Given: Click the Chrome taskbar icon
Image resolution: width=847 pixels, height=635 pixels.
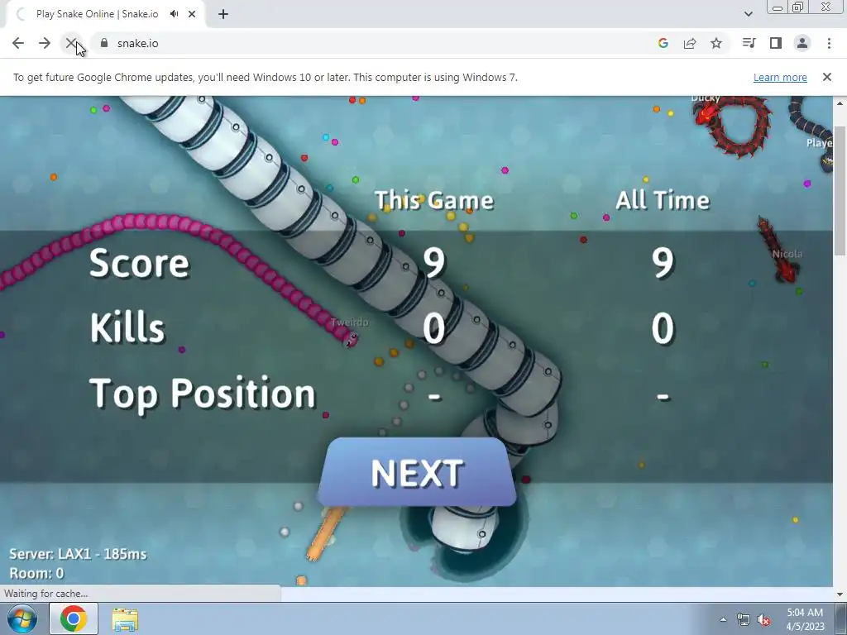Looking at the screenshot, I should coord(74,618).
